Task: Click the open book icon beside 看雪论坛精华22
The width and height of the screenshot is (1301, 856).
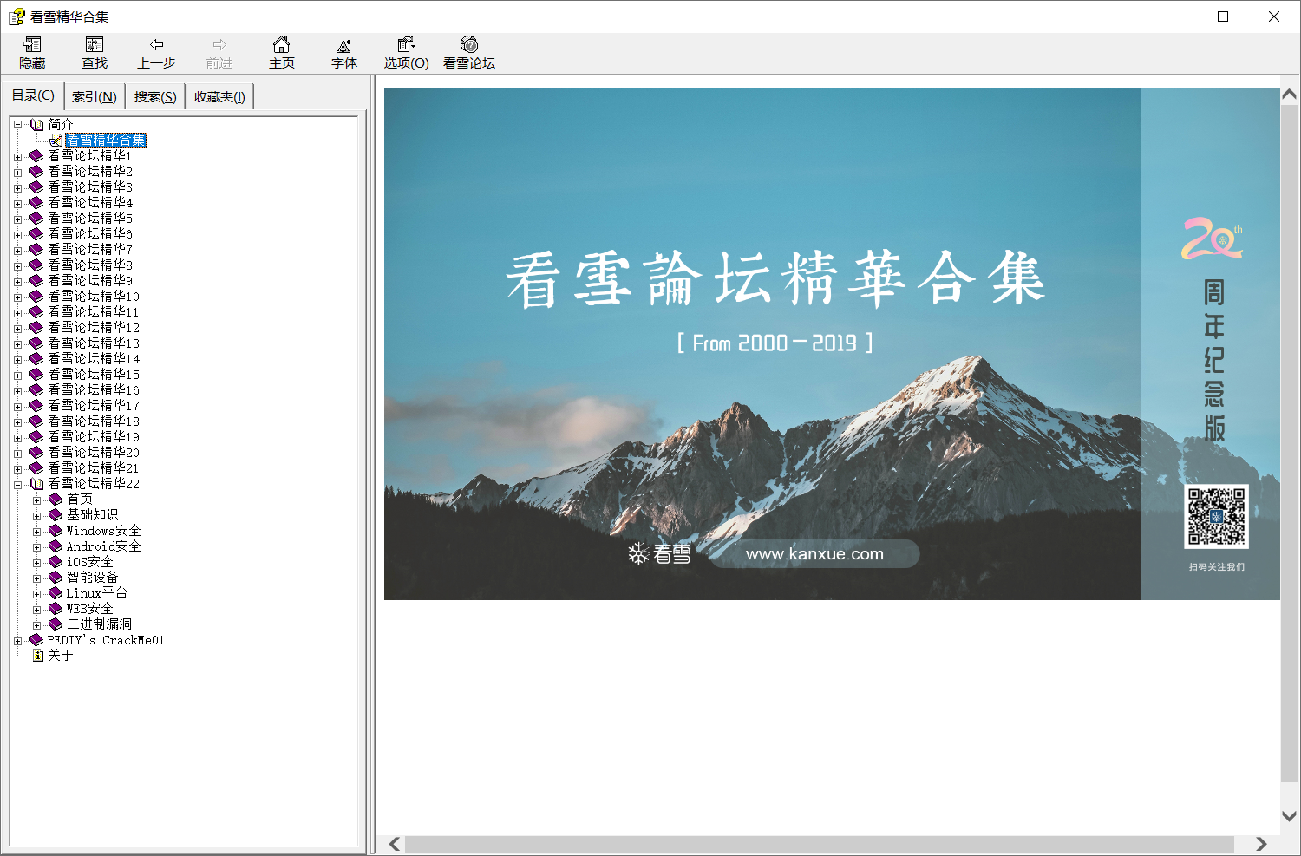Action: 36,484
